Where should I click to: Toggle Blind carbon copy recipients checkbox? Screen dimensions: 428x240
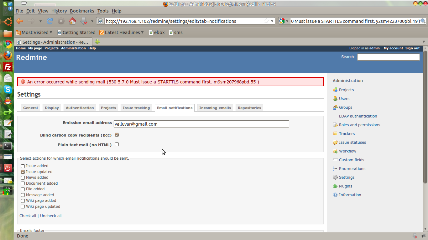point(117,135)
